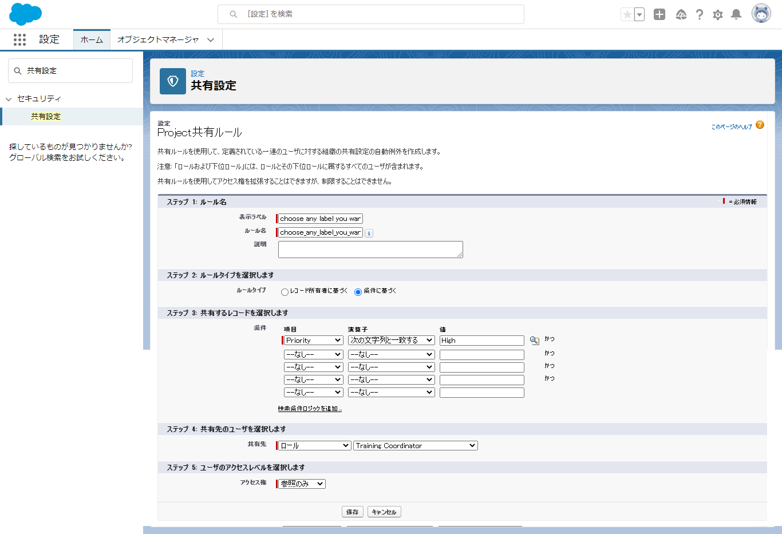Image resolution: width=782 pixels, height=534 pixels.
Task: Open the third row 演算子 --なし-- dropdown
Action: click(x=392, y=367)
